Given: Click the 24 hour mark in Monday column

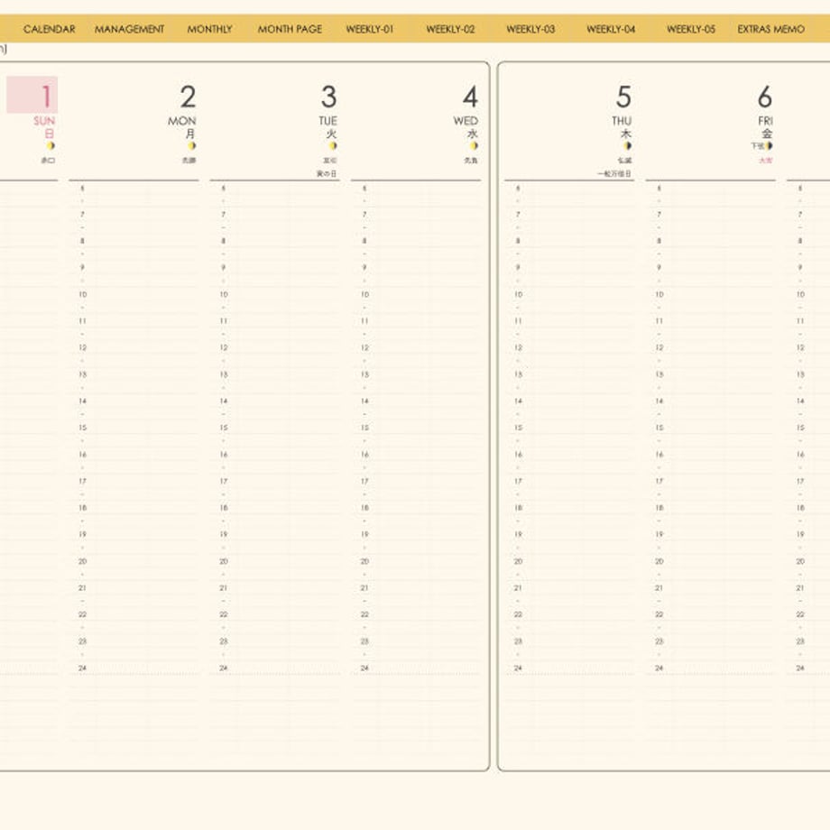Looking at the screenshot, I should (x=83, y=668).
